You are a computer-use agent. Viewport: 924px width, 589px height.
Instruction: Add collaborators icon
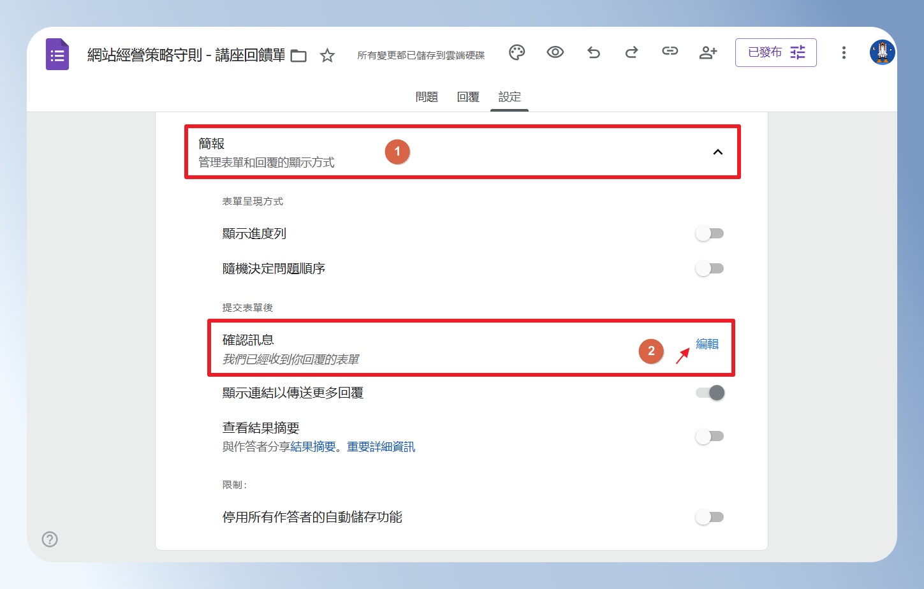pyautogui.click(x=708, y=52)
